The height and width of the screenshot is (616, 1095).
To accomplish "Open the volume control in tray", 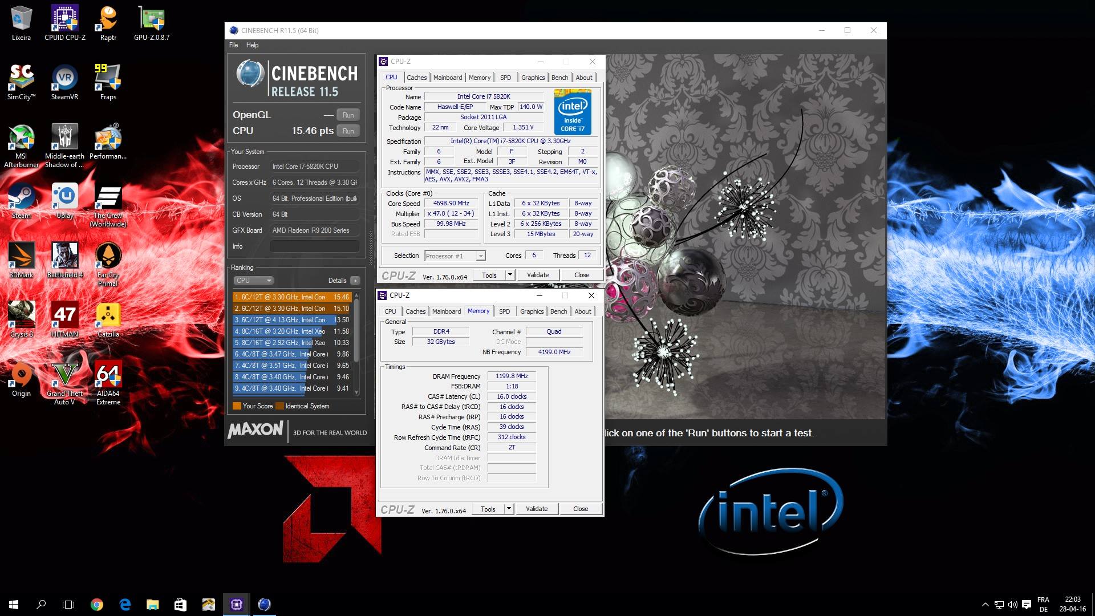I will [x=1013, y=605].
